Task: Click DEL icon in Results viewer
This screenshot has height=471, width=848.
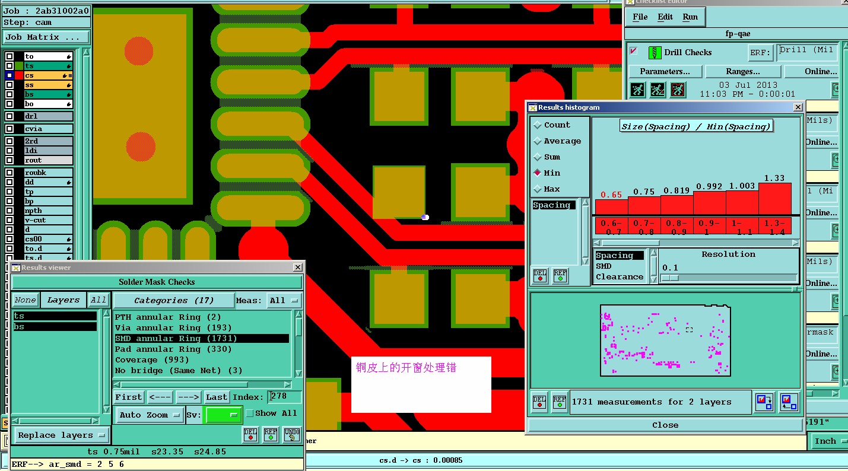Action: point(250,435)
